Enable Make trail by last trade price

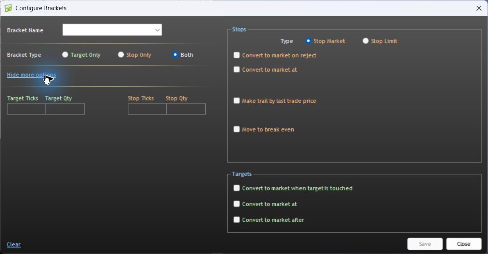[x=236, y=101]
